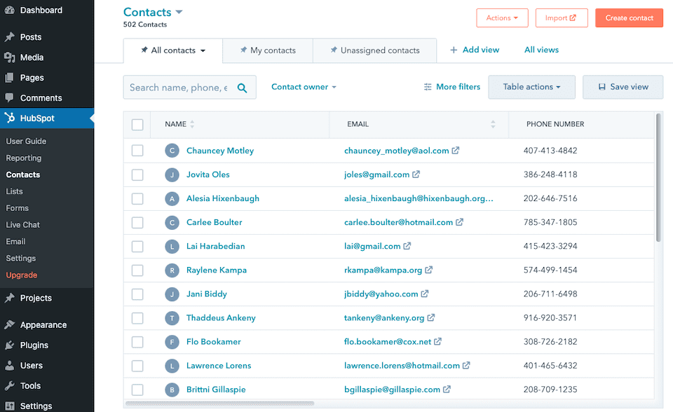This screenshot has width=673, height=412.
Task: Check the select-all contacts checkbox
Action: click(137, 124)
